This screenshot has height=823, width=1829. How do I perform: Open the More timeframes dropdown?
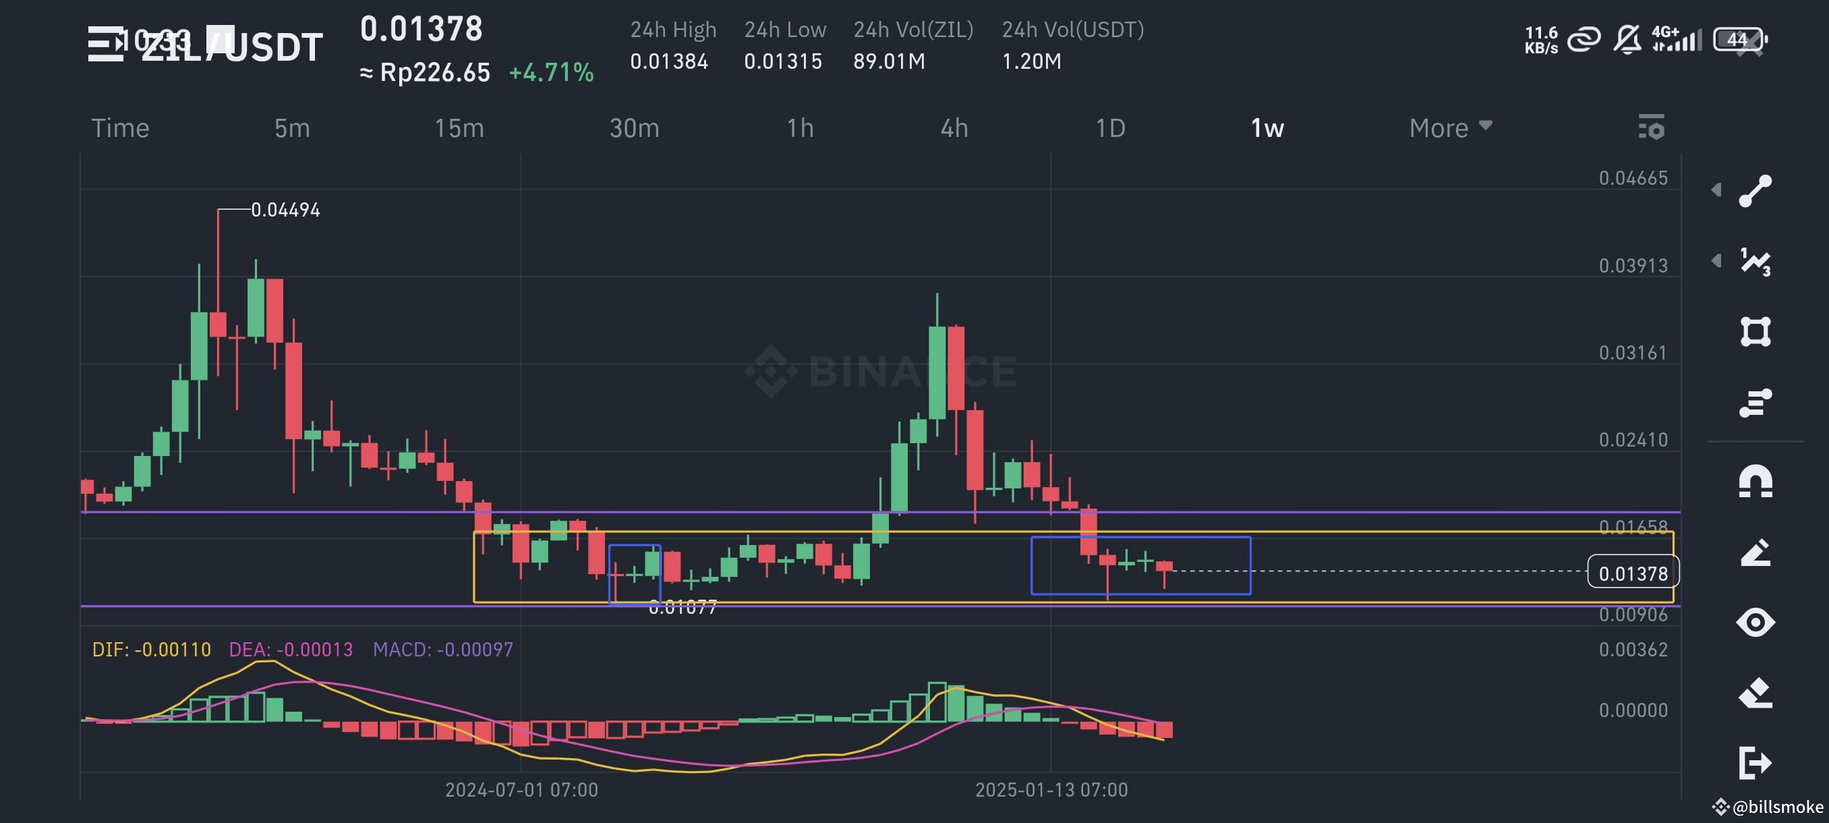1451,127
